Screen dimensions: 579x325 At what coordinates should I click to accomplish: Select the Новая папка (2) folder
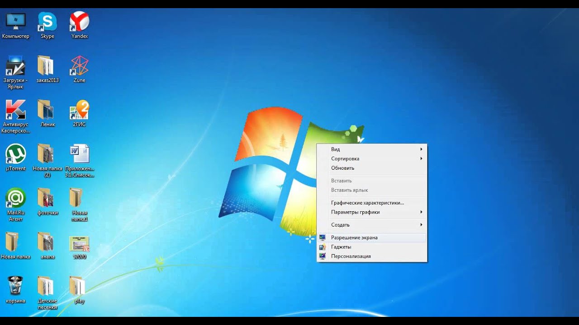tap(47, 161)
